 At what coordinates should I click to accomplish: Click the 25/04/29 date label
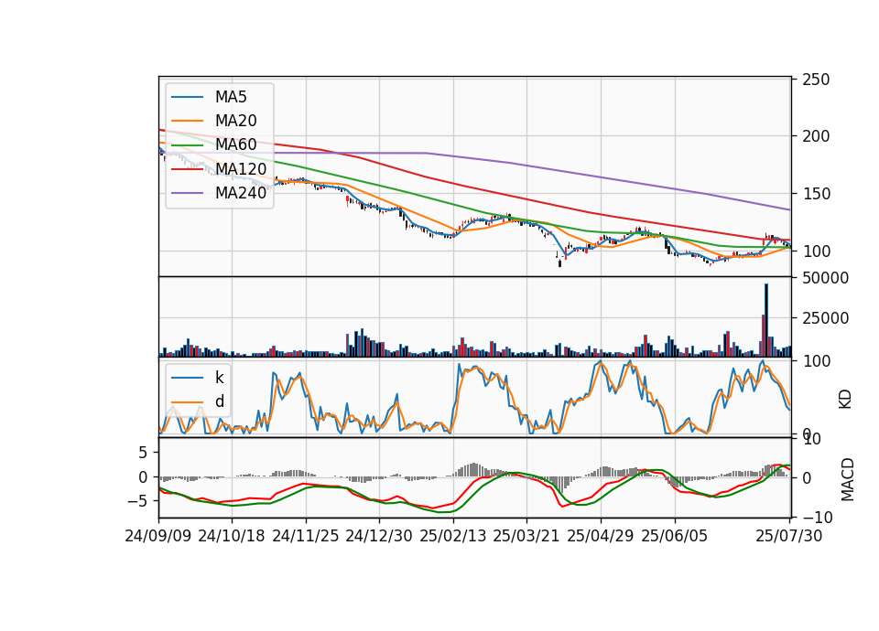601,537
